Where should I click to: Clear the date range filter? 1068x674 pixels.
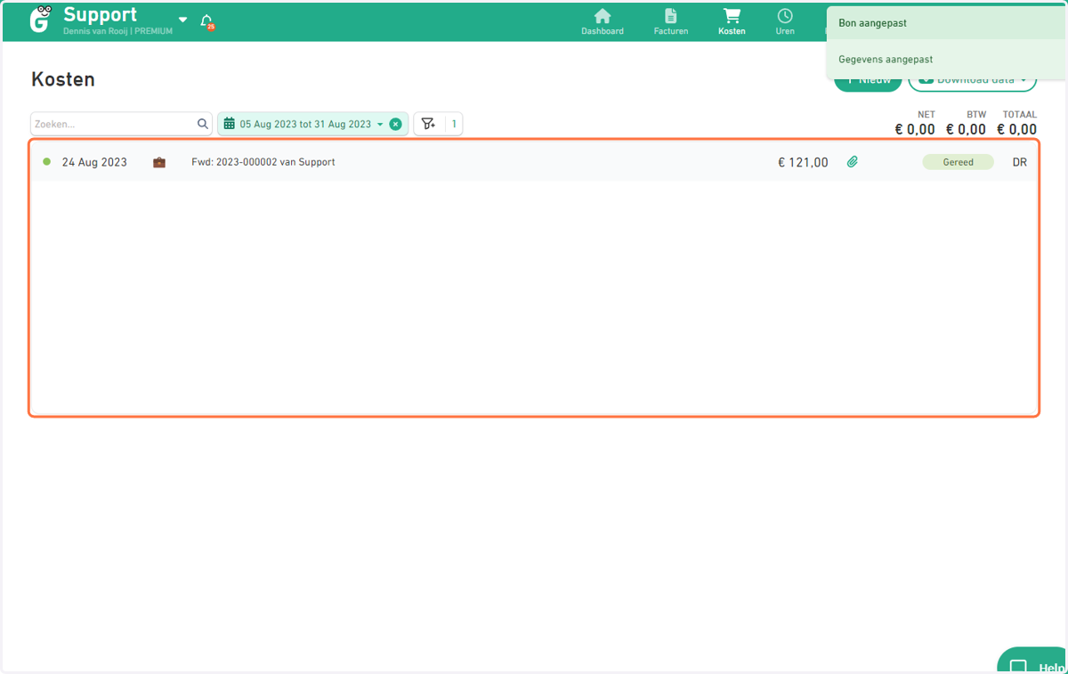[x=395, y=124]
